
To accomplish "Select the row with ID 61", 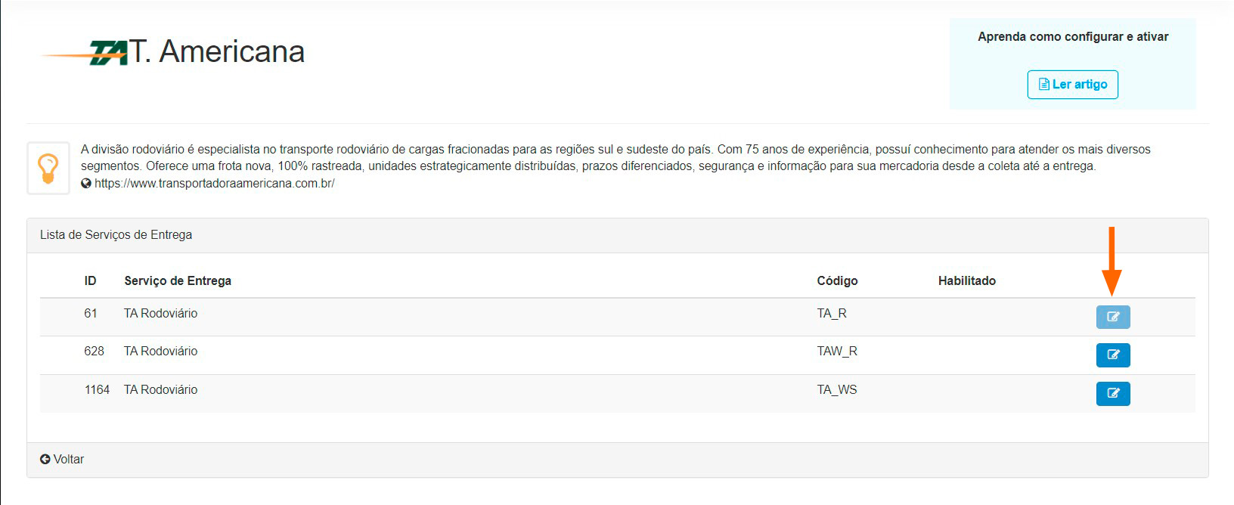I will point(91,314).
